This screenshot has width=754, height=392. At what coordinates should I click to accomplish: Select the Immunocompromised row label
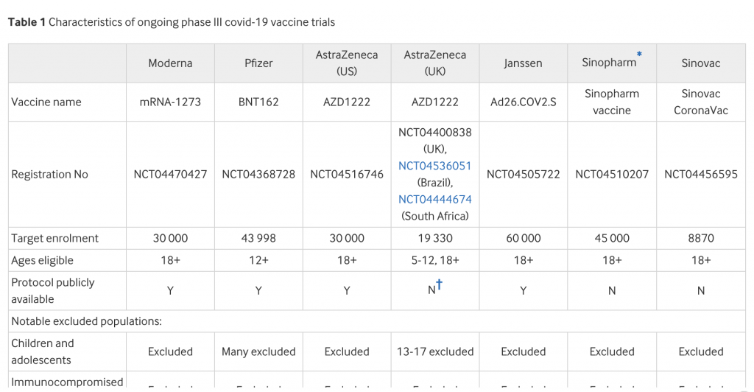coord(67,382)
